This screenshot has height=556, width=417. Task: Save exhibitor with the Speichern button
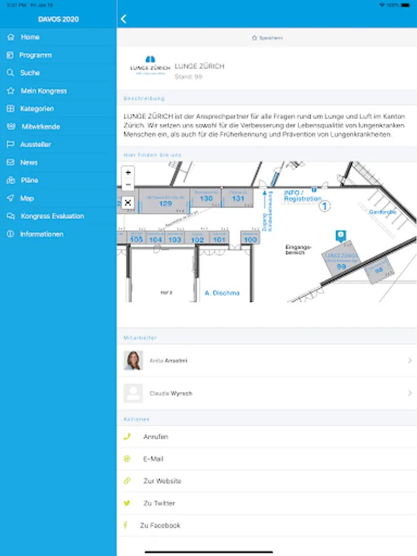[267, 38]
